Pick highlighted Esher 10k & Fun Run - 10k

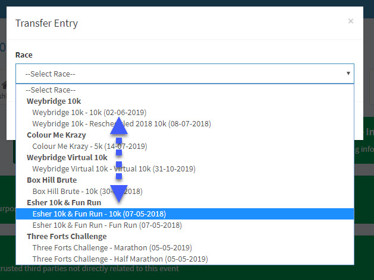pyautogui.click(x=99, y=214)
